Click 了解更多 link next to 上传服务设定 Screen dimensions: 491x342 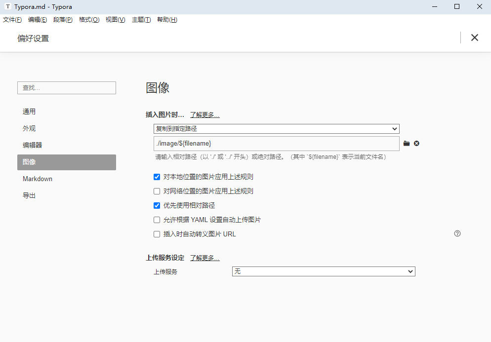pyautogui.click(x=205, y=258)
